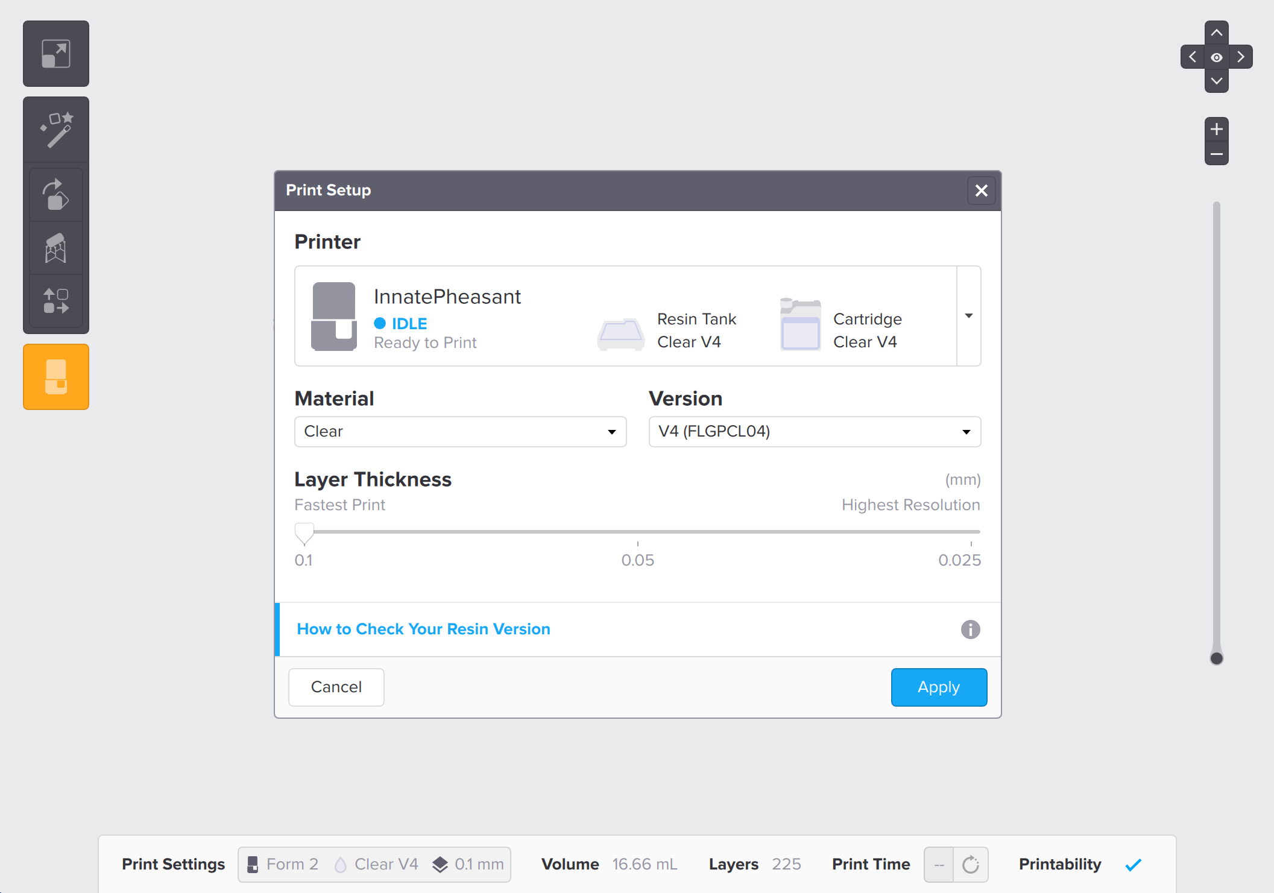
Task: Click the 0.1 mm label in Print Settings
Action: pyautogui.click(x=479, y=865)
